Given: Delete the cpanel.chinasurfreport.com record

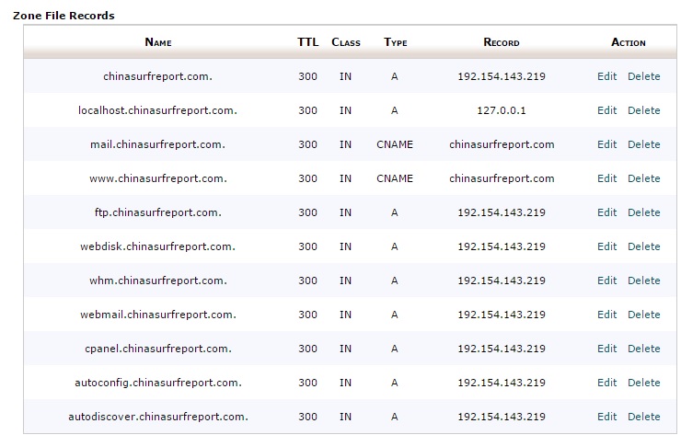Looking at the screenshot, I should (643, 349).
